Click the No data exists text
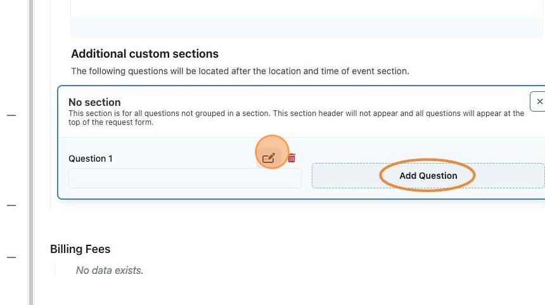Viewport: 545px width, 305px height. point(110,270)
